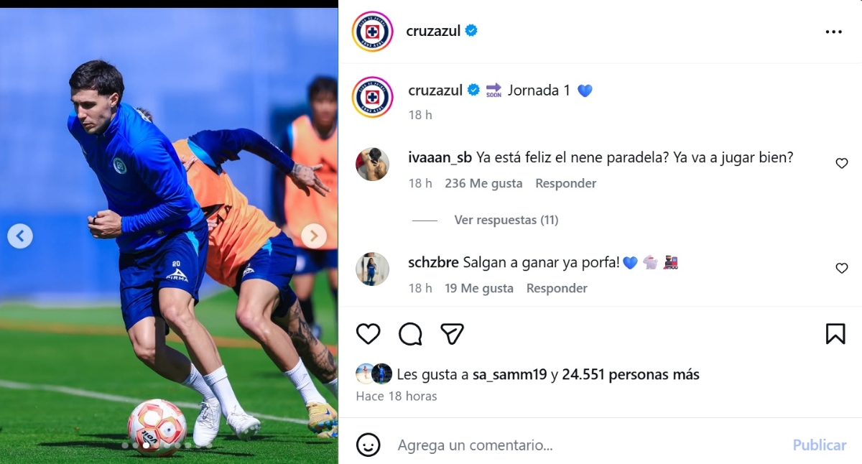Screen dimensions: 862x464
Task: Open ivaaan_sb username link
Action: [440, 158]
